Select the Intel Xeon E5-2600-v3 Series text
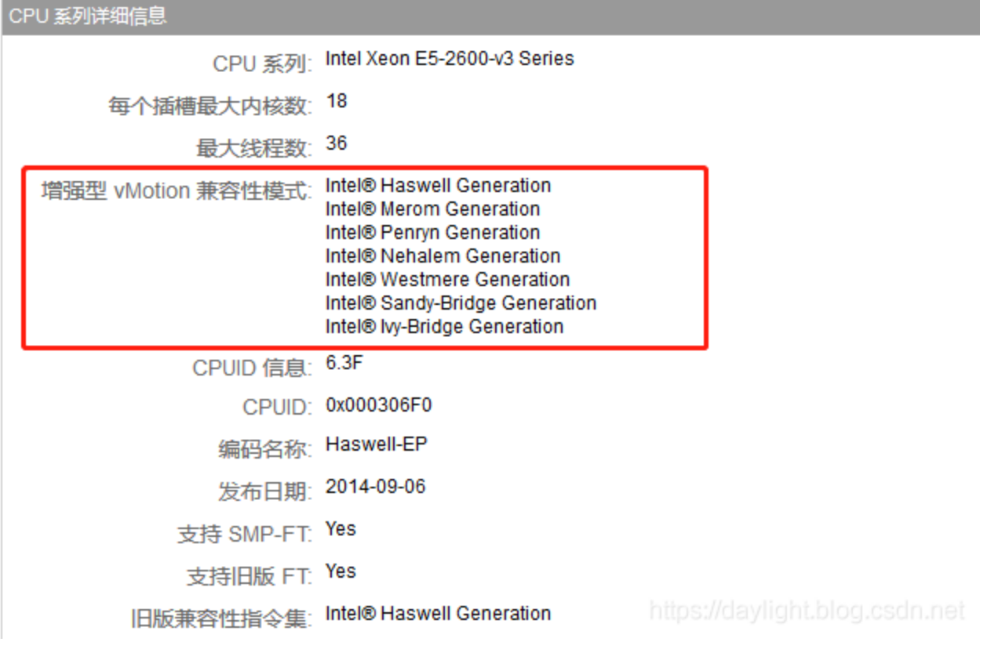 pos(450,59)
